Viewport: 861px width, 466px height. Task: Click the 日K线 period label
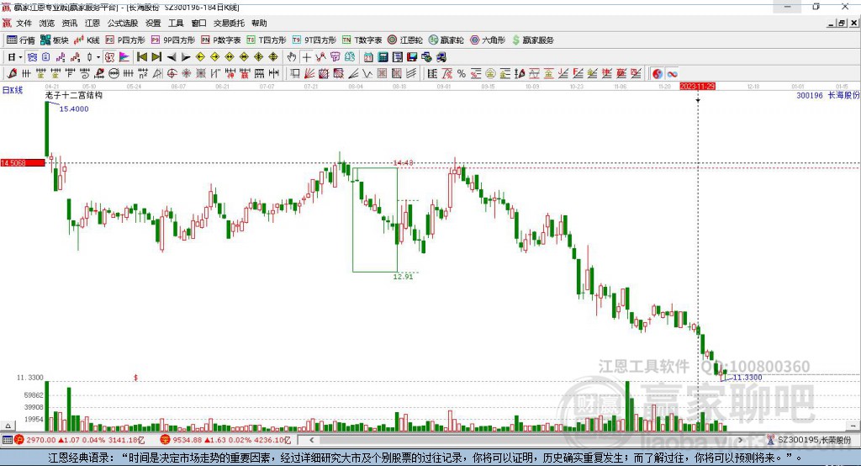point(13,90)
